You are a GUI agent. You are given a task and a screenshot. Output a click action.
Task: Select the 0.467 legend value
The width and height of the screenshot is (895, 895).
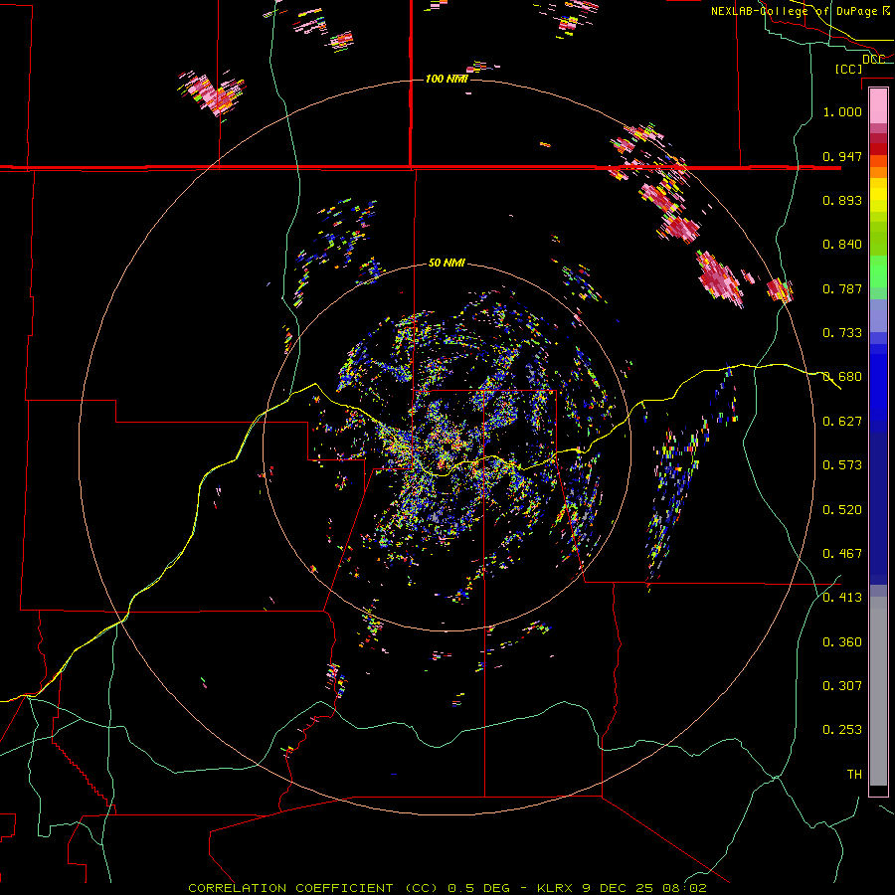click(842, 554)
